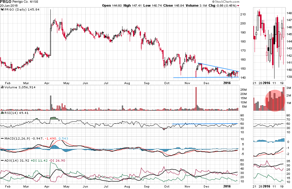Click the blue 0.543 MACD histogram value
The width and height of the screenshot is (292, 189).
(63, 139)
